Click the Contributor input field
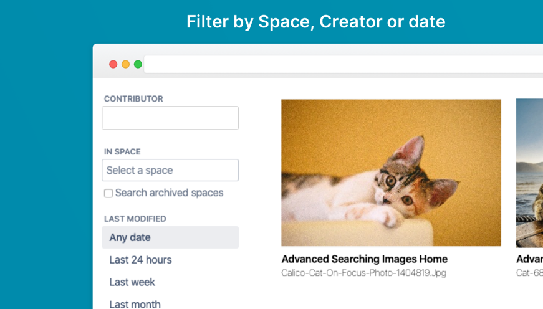The image size is (543, 309). (x=170, y=118)
